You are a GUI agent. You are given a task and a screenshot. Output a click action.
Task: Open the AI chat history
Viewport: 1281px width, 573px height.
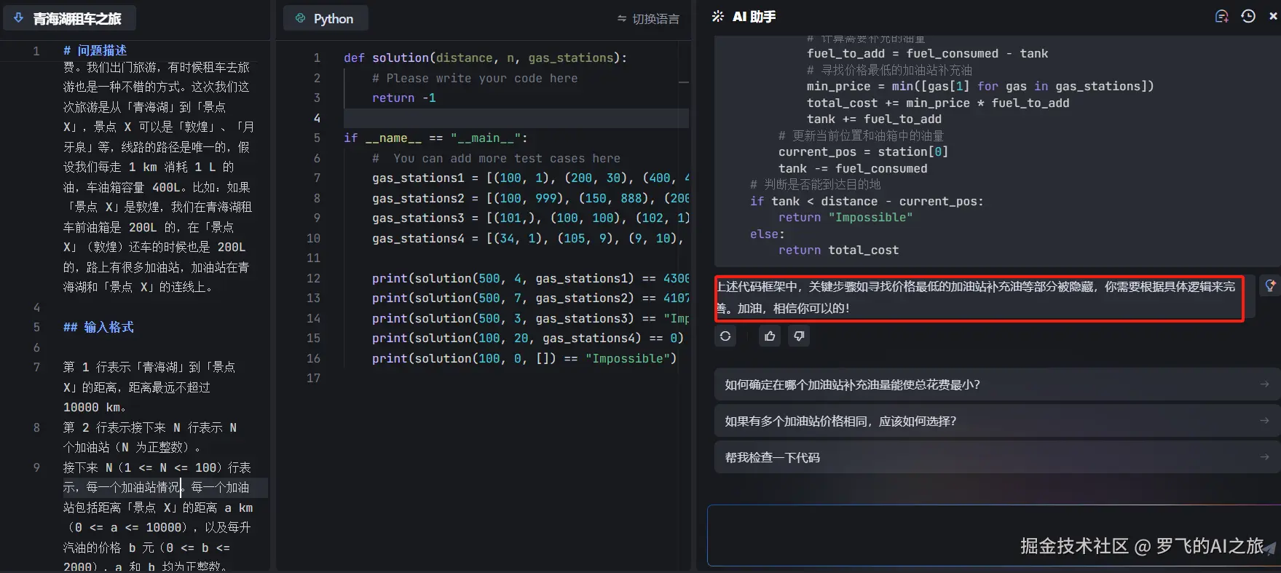click(x=1248, y=17)
